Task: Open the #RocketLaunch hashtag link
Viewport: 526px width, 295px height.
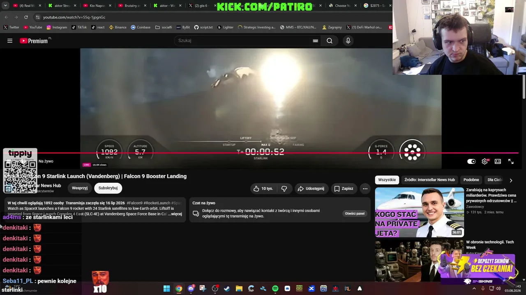Action: pyautogui.click(x=157, y=203)
